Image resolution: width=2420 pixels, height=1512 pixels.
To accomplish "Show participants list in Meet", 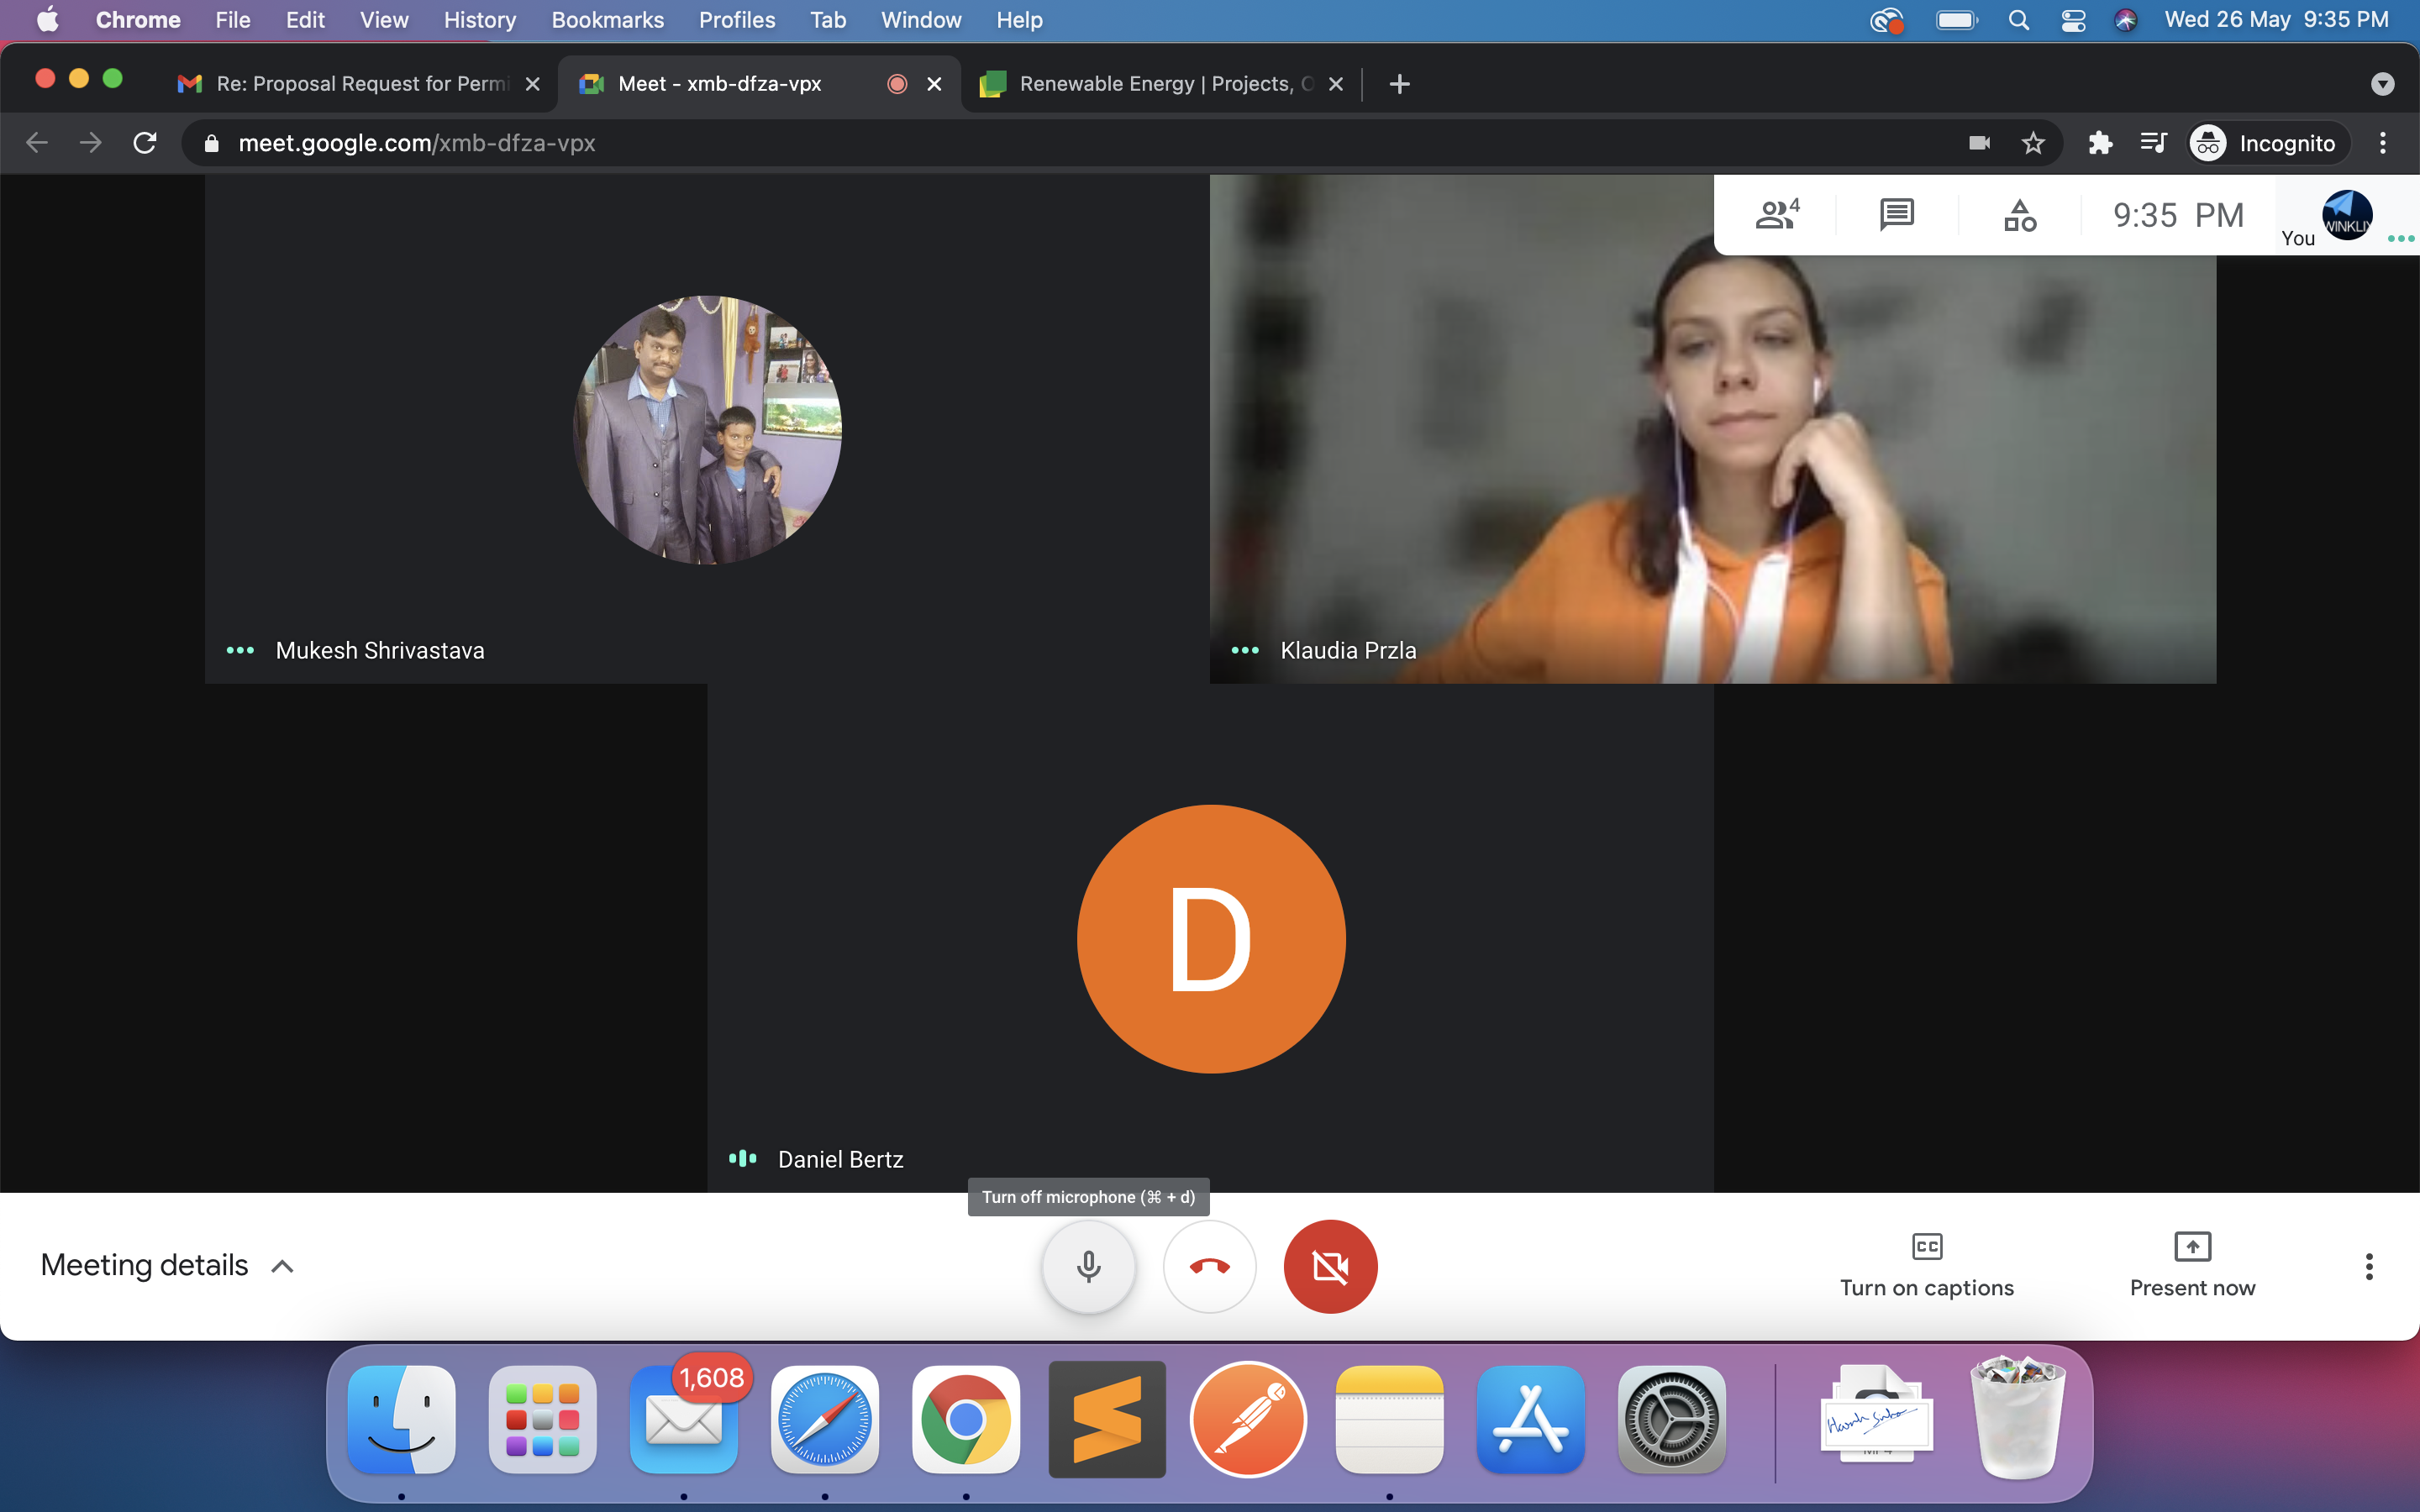I will click(x=1777, y=215).
